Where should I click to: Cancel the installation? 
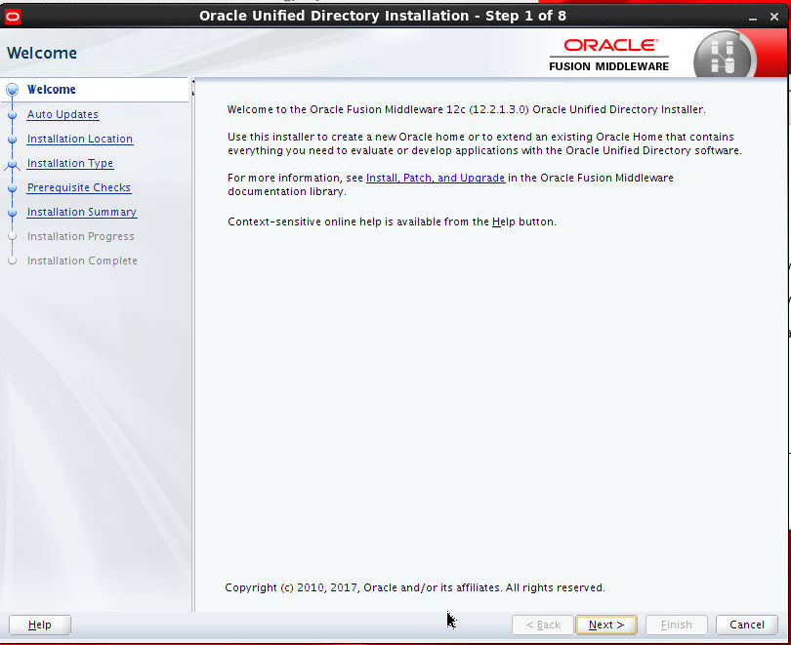pos(747,625)
